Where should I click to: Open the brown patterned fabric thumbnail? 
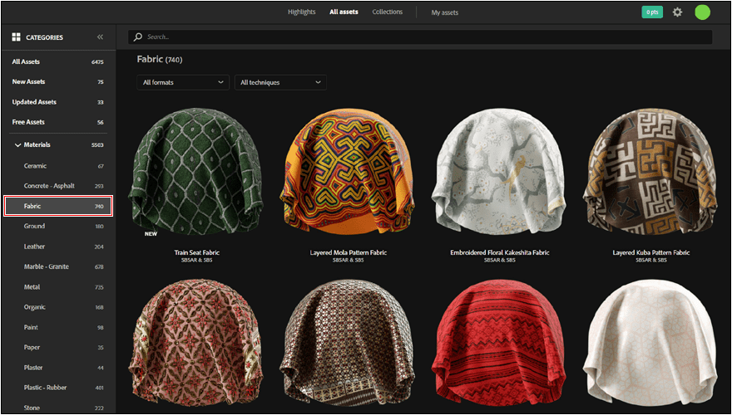(x=349, y=344)
